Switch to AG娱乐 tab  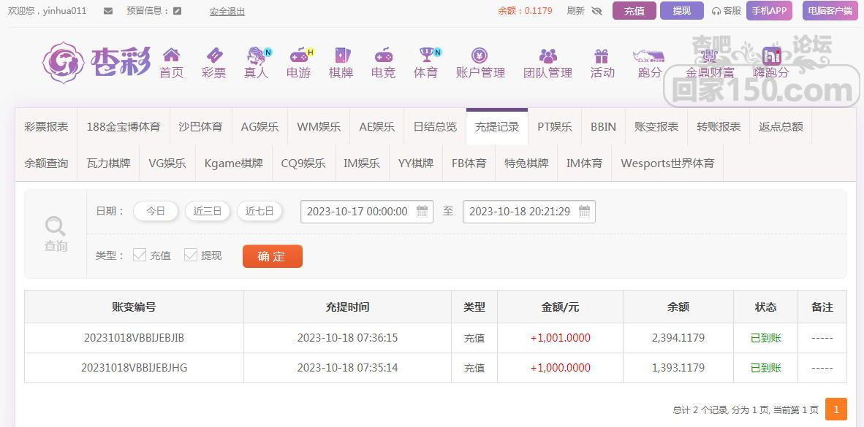[x=259, y=126]
